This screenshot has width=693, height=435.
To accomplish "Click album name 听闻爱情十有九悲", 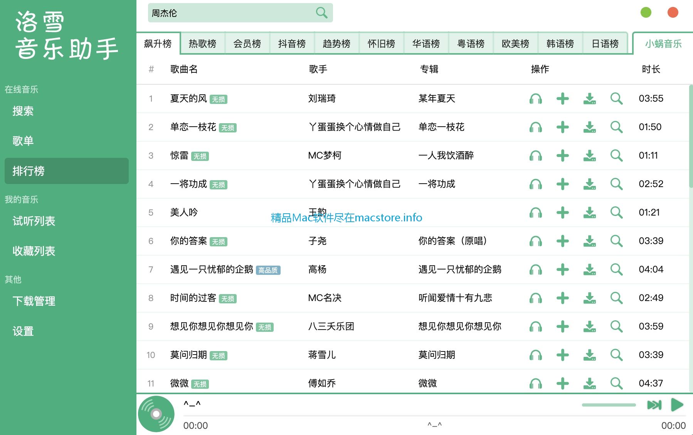I will click(455, 298).
